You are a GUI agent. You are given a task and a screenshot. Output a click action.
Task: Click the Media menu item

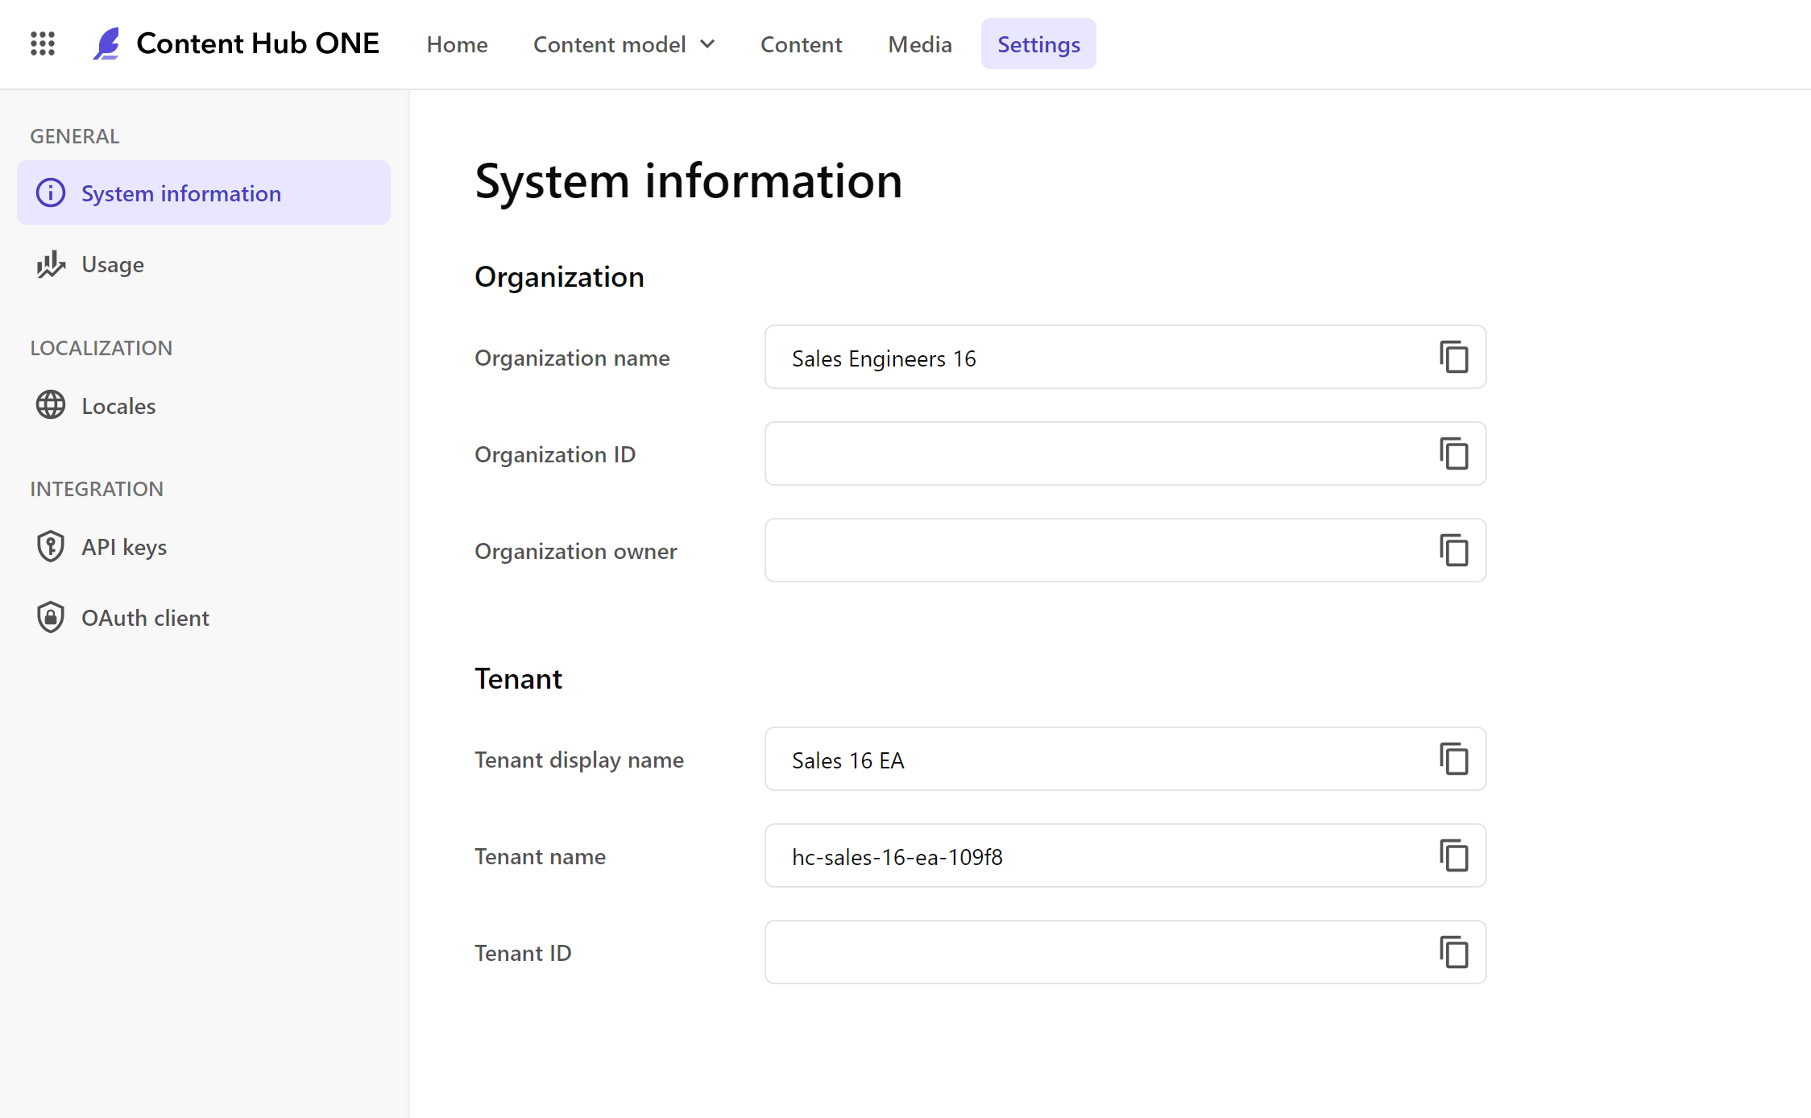[x=920, y=44]
